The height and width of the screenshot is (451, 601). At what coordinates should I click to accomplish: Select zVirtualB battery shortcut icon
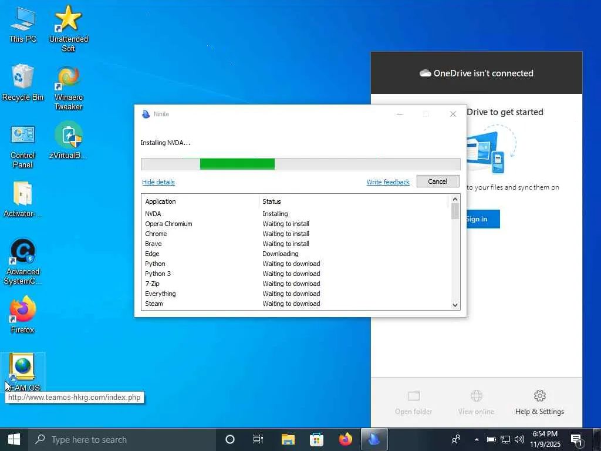coord(68,140)
